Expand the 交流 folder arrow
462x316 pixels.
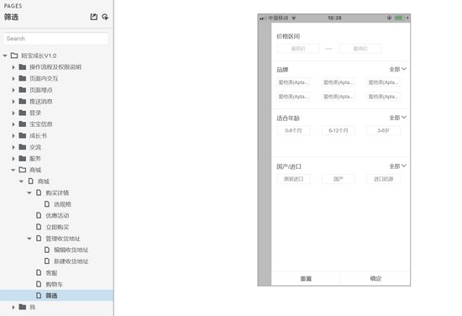pyautogui.click(x=13, y=147)
